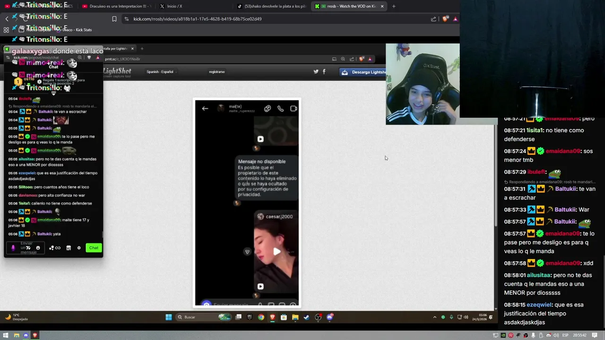Click the 'Mensaje no disponible' message bubble
605x340 pixels.
point(268,178)
